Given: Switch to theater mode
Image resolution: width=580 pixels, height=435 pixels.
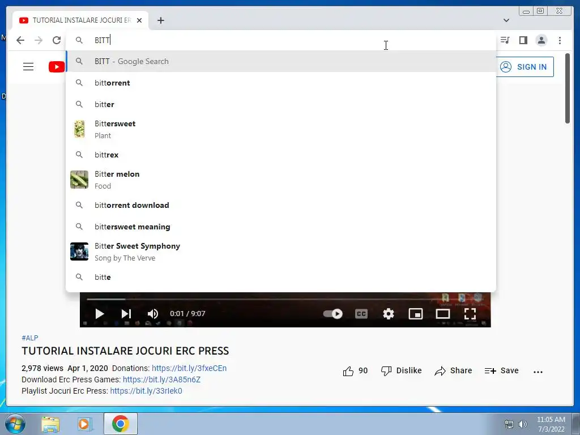Looking at the screenshot, I should click(443, 314).
